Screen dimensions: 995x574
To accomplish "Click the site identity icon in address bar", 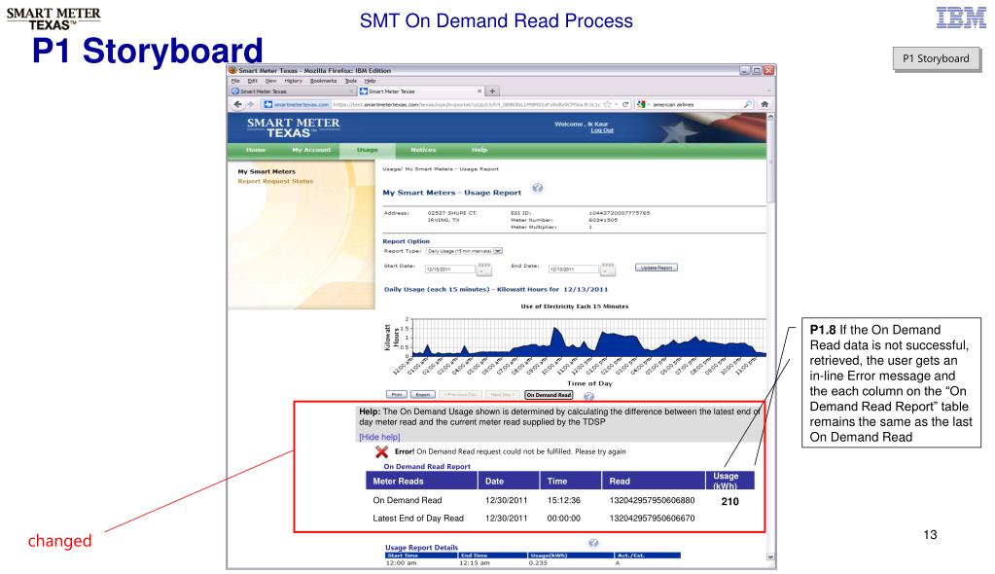I will tap(297, 104).
